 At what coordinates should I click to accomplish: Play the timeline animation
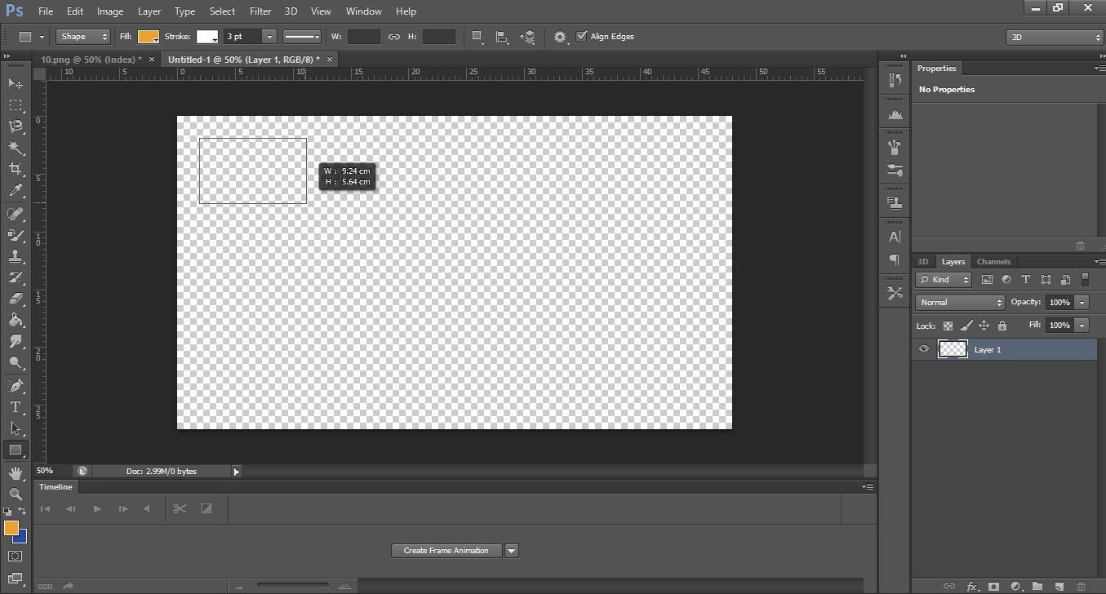coord(97,508)
